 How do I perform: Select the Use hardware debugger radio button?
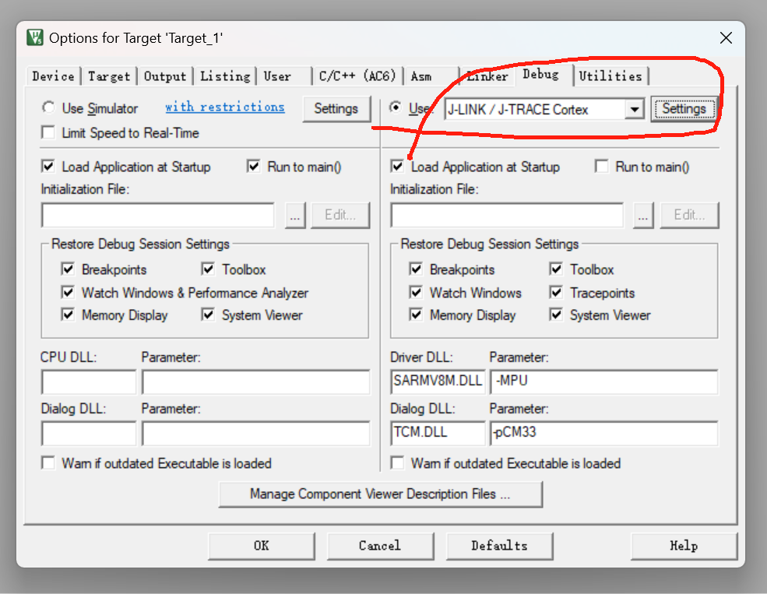(396, 107)
